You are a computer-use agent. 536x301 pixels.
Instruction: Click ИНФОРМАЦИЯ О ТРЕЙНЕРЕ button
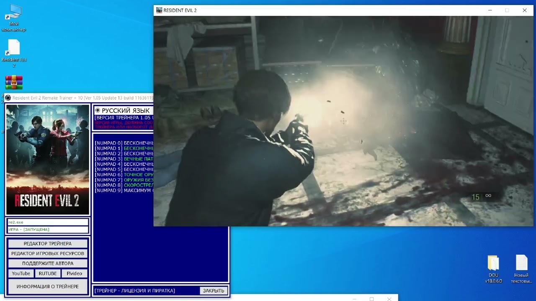48,286
